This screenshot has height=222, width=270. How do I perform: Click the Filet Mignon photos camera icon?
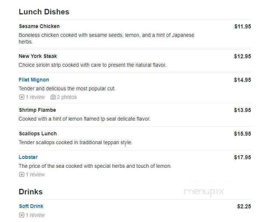[53, 97]
